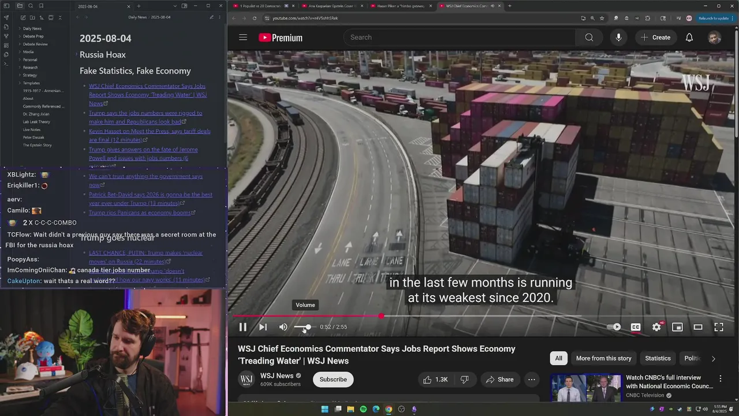Select the More from this story chip
739x416 pixels.
click(604, 358)
